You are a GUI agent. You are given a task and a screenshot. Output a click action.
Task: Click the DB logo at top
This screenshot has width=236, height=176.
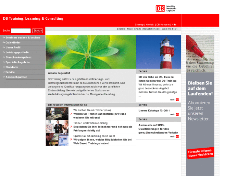[x=160, y=8]
